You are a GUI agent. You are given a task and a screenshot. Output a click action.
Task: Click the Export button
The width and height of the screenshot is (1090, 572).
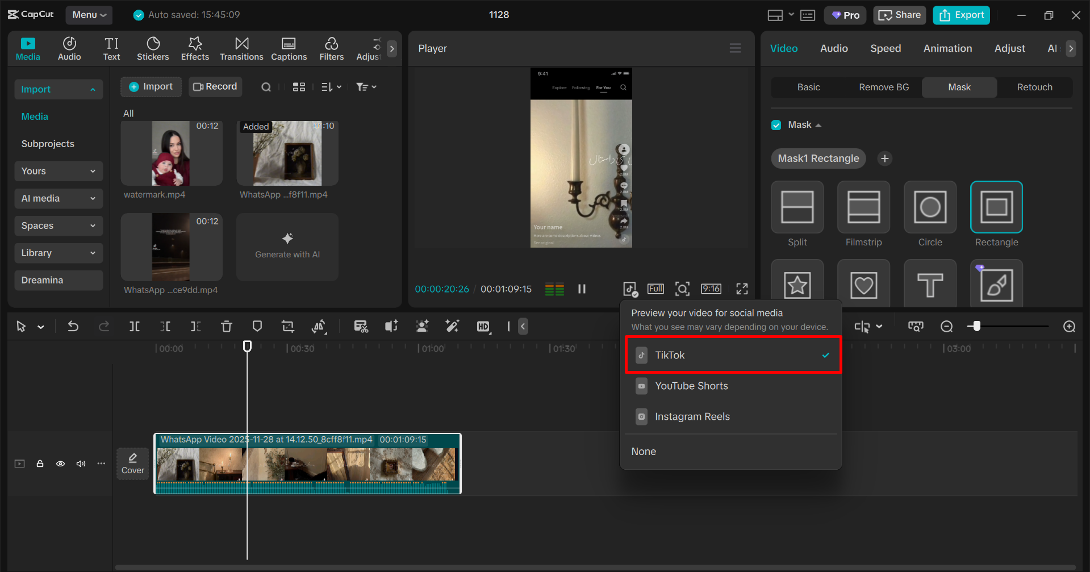(960, 15)
